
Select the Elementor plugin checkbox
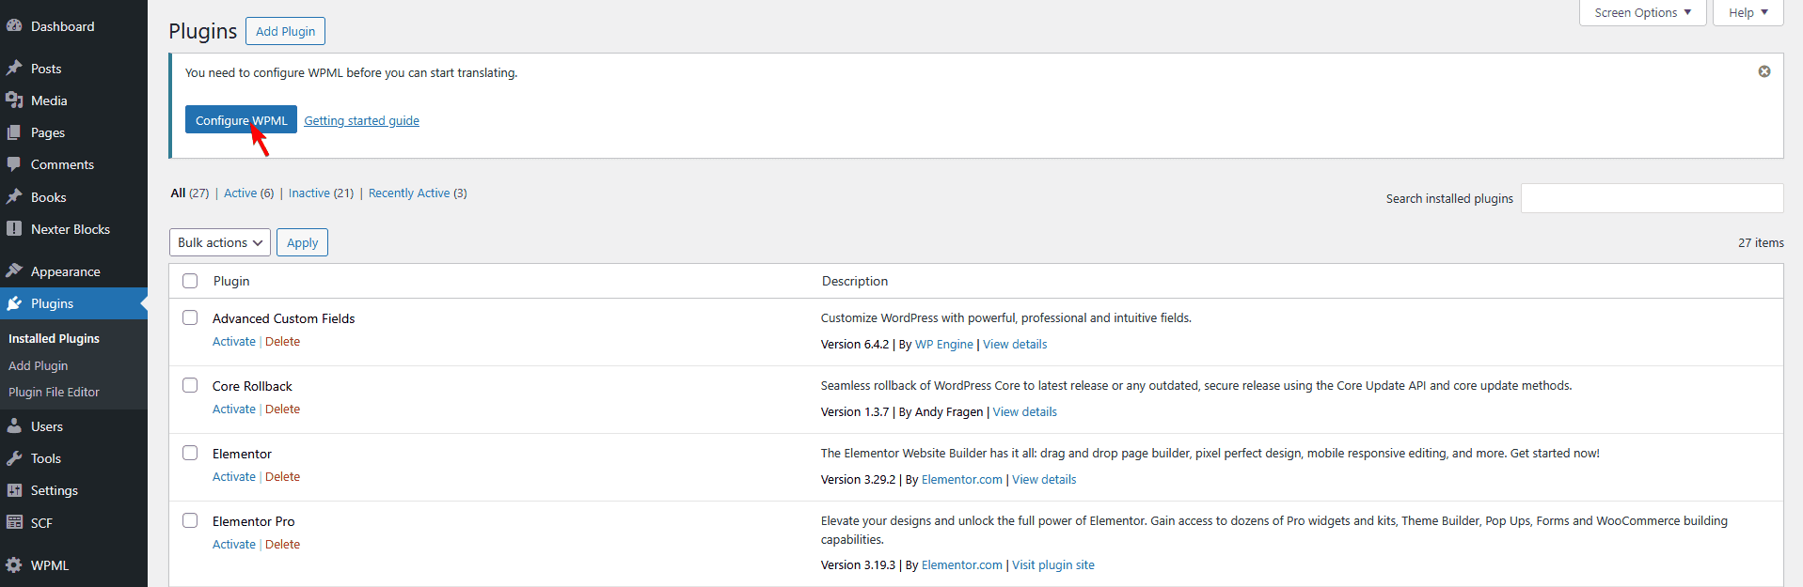tap(190, 453)
